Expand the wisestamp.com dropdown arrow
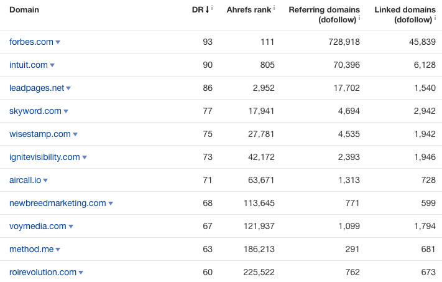Viewport: 442px width, 282px height. [75, 134]
